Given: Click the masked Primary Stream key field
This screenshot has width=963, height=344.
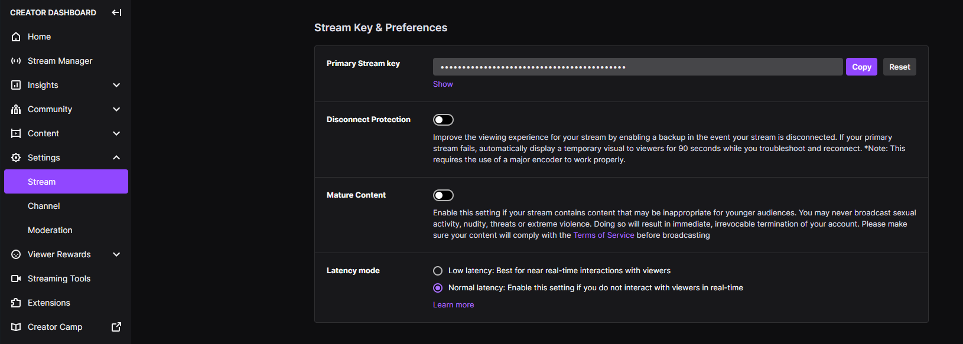Looking at the screenshot, I should coord(637,67).
